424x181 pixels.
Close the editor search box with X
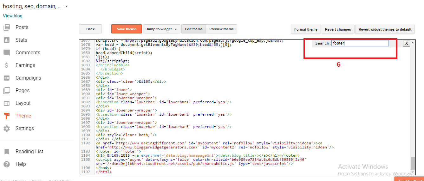point(406,44)
